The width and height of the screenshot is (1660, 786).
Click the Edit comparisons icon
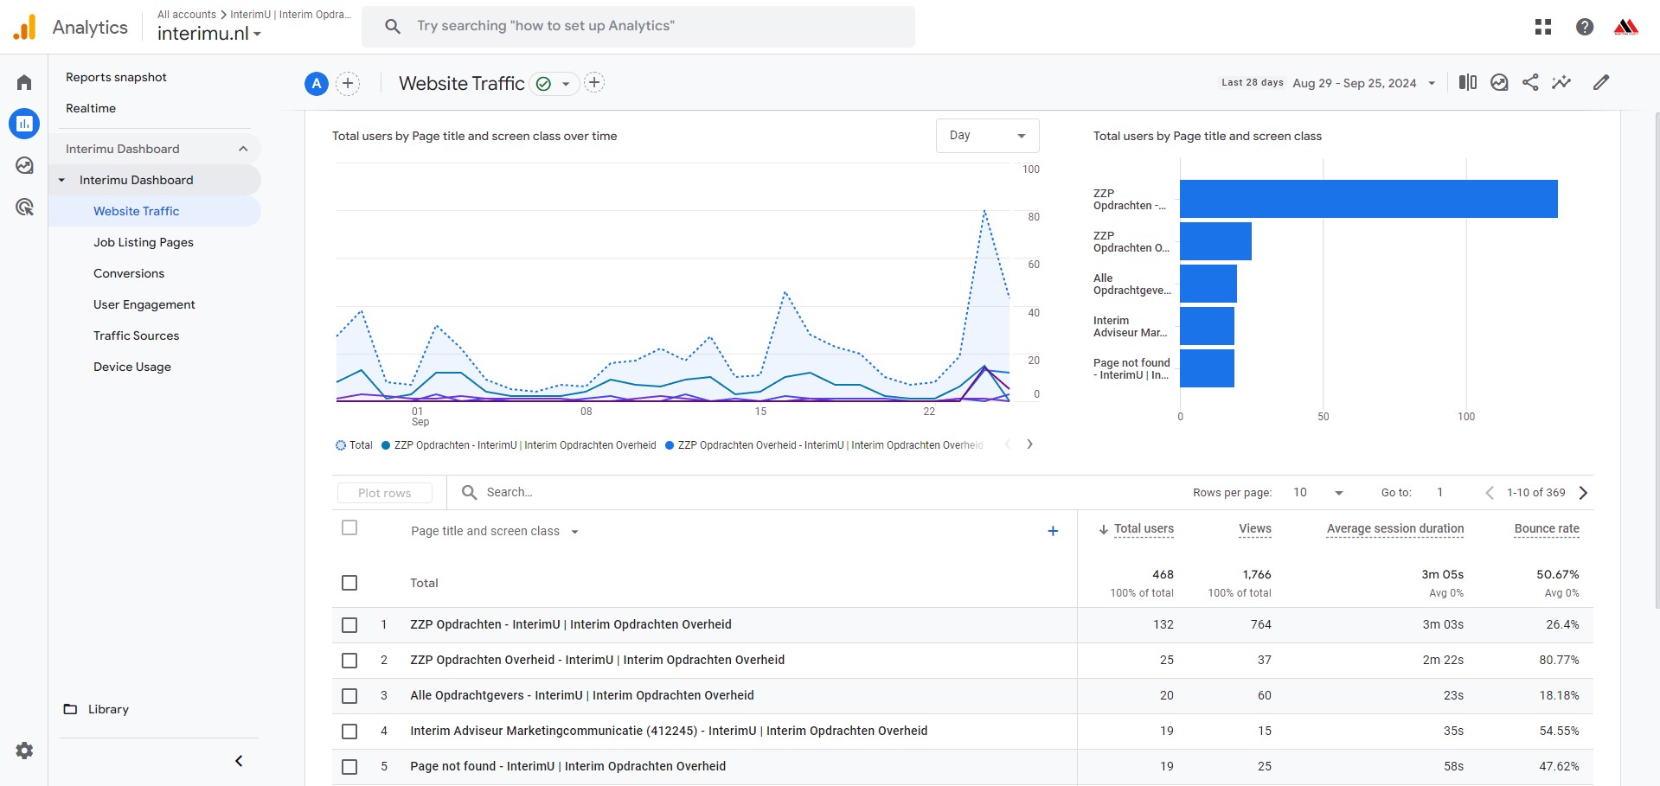tap(1468, 82)
